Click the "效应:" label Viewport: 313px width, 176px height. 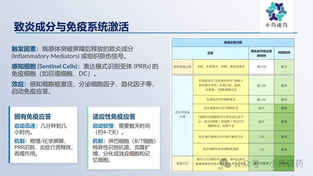coord(19,84)
